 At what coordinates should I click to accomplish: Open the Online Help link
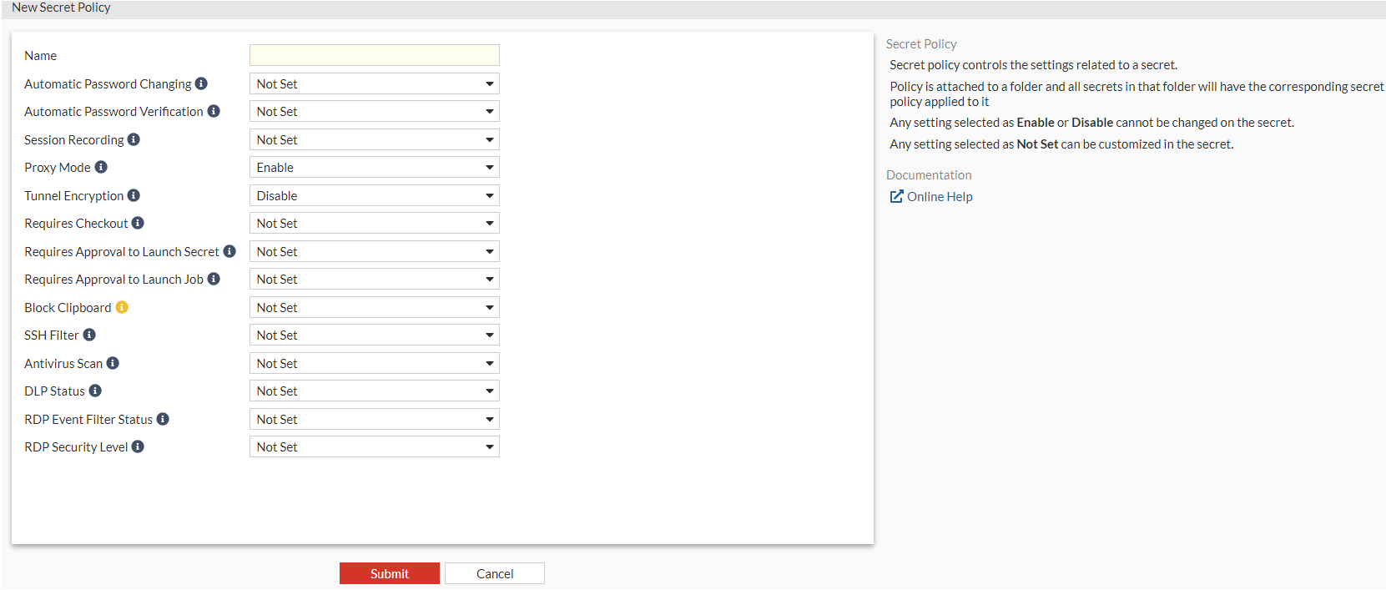point(940,196)
